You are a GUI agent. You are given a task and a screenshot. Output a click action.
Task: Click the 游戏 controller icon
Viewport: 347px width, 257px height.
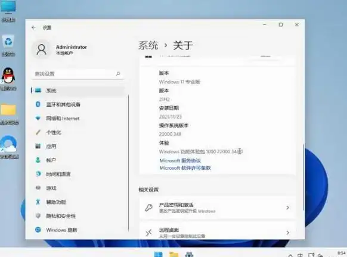click(x=38, y=188)
